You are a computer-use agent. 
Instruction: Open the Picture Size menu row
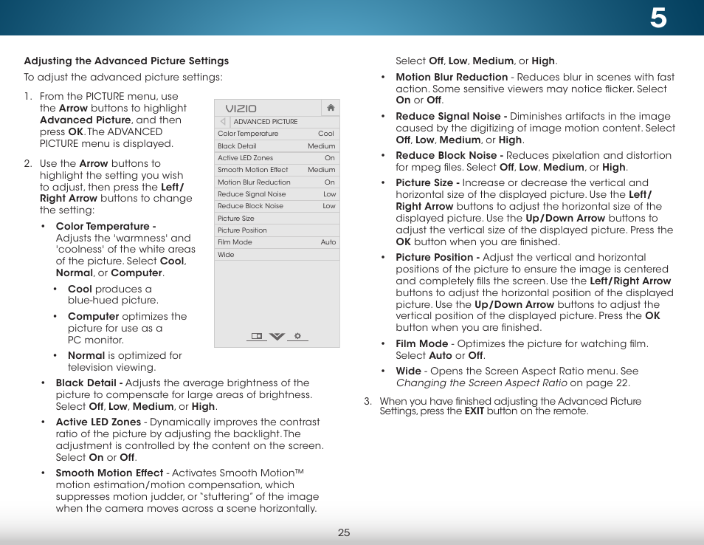pos(277,219)
